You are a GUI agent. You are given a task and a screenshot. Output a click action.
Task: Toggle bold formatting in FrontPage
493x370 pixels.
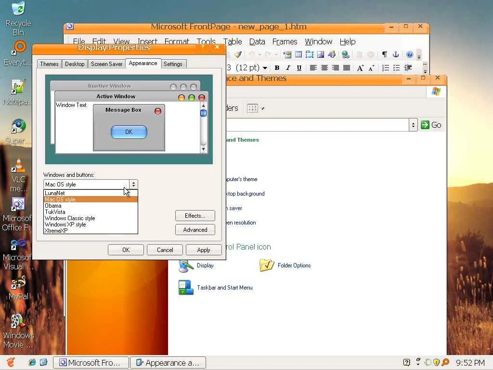pos(277,67)
